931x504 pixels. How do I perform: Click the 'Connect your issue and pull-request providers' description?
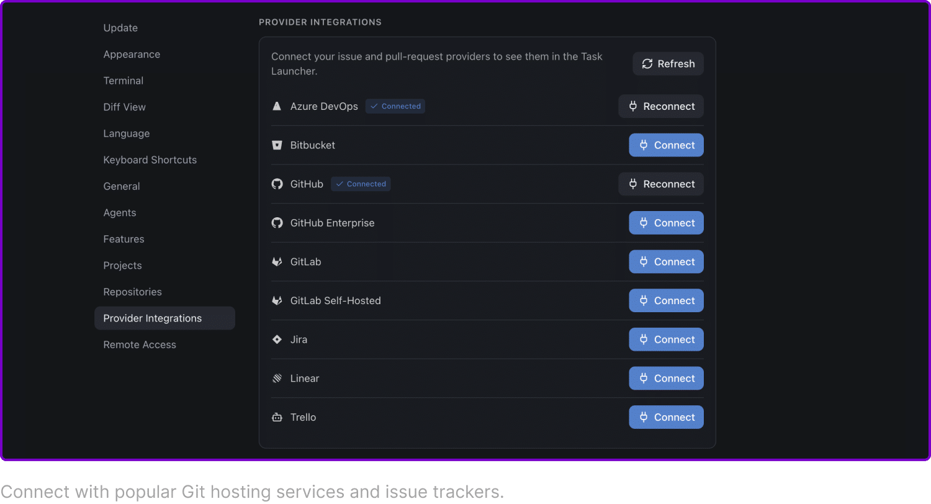click(437, 64)
